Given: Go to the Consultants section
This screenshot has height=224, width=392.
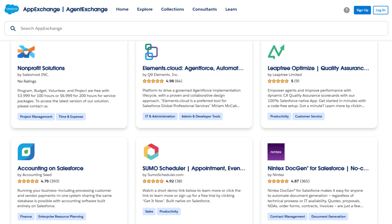Looking at the screenshot, I should point(204,10).
